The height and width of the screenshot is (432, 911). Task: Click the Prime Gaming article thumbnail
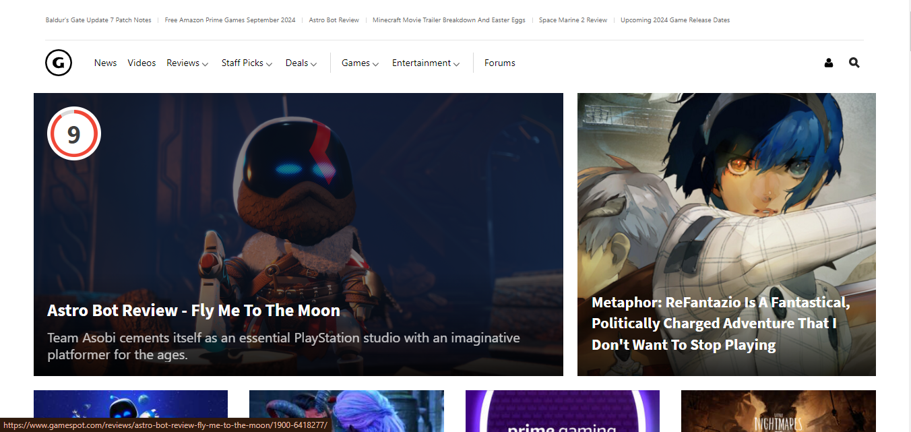[x=562, y=411]
